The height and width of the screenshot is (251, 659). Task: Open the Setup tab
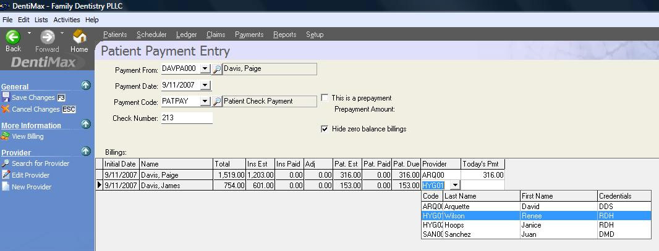[315, 35]
